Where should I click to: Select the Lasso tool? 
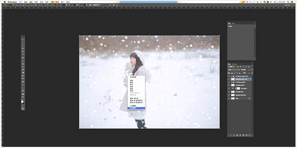(x=23, y=46)
